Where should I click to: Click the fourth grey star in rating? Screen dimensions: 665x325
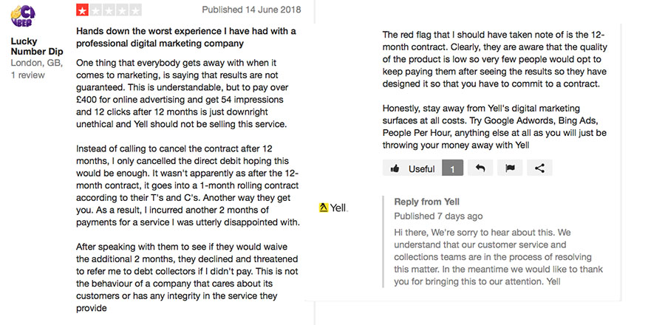click(x=122, y=10)
